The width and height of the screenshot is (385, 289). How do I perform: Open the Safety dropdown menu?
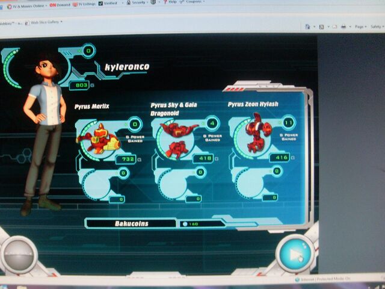[x=377, y=26]
